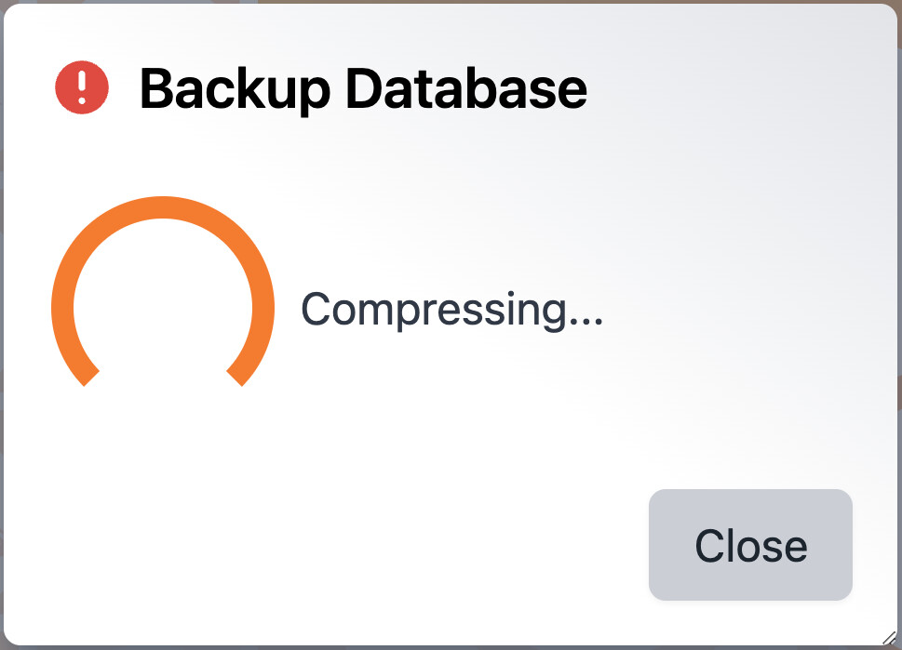902x650 pixels.
Task: Click the gray Close button's left edge
Action: point(654,545)
